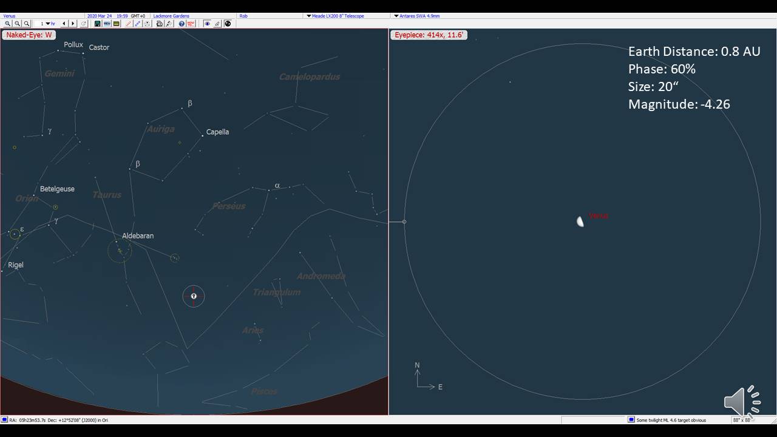Step time forward with the right arrow
Viewport: 777px width, 437px height.
(x=73, y=24)
